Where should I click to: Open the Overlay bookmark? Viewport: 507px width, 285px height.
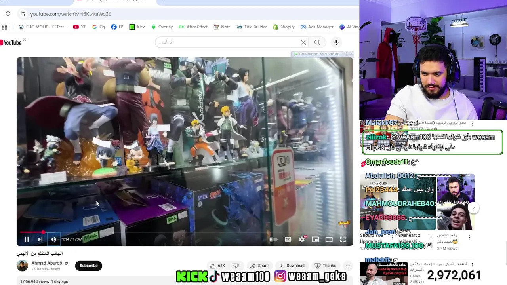tap(162, 27)
